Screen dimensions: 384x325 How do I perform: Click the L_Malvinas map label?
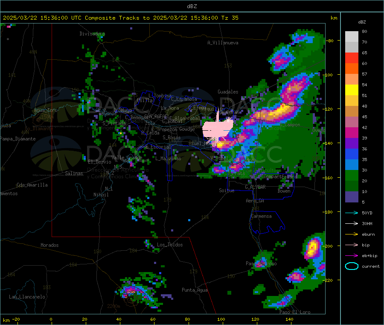(168, 158)
